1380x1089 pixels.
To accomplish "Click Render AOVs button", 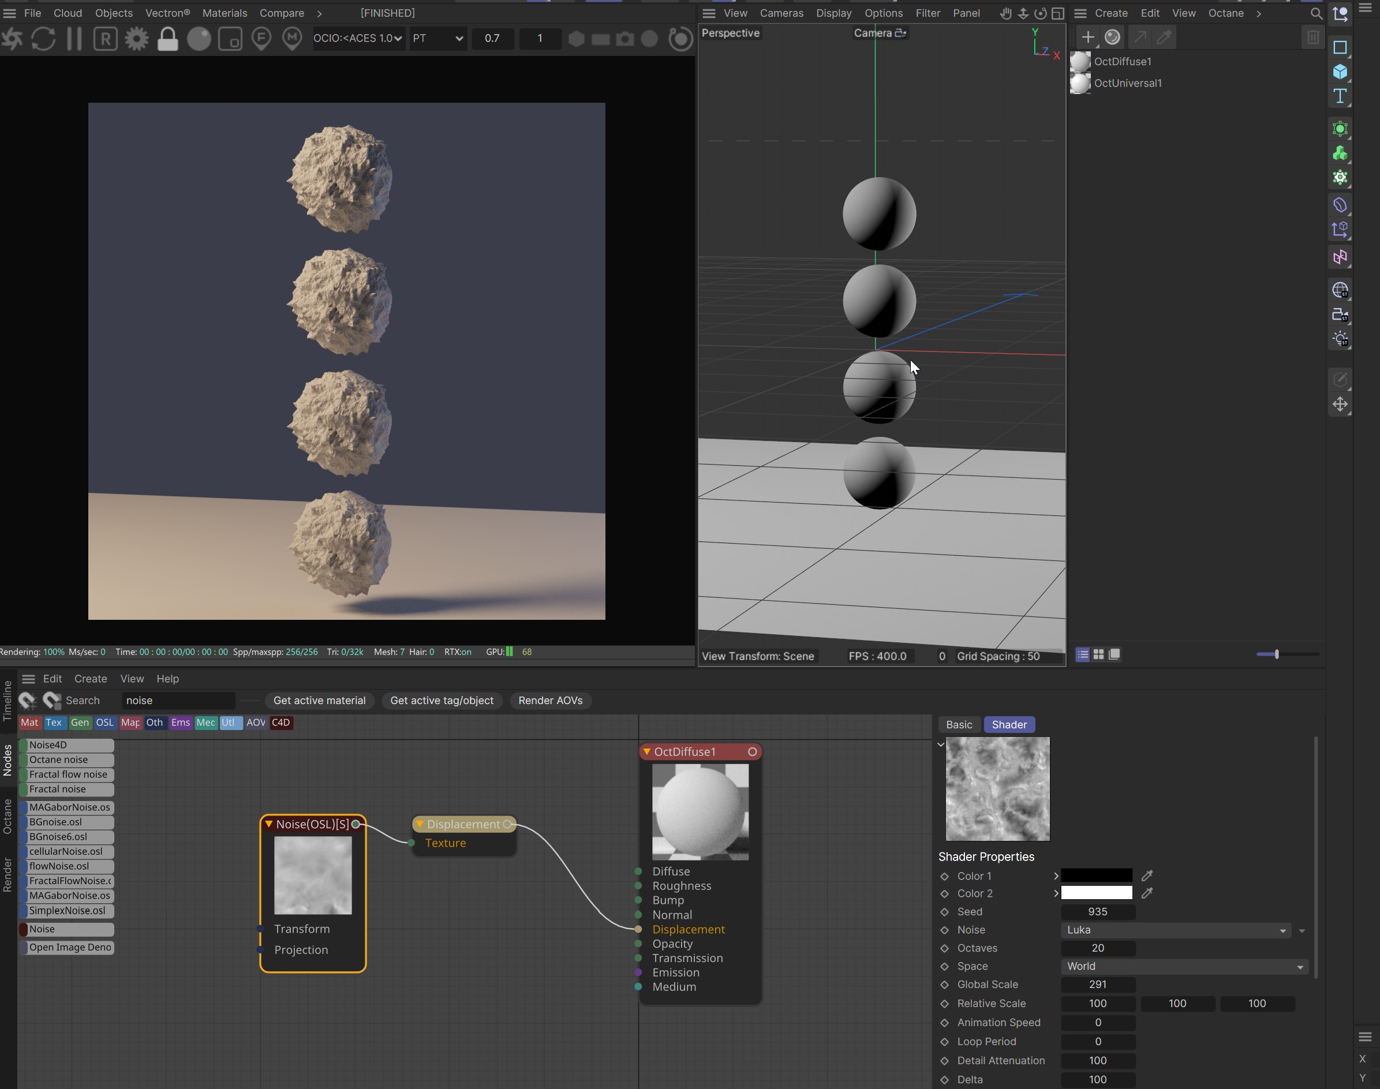I will 549,700.
